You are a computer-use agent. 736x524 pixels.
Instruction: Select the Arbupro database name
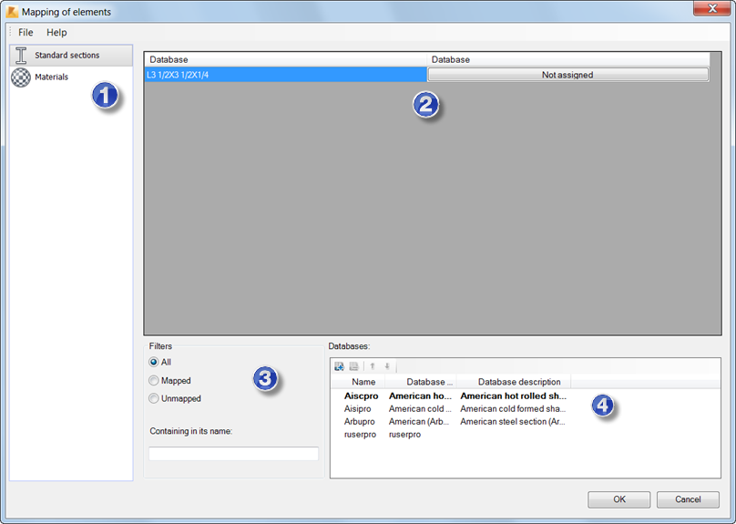pyautogui.click(x=359, y=422)
